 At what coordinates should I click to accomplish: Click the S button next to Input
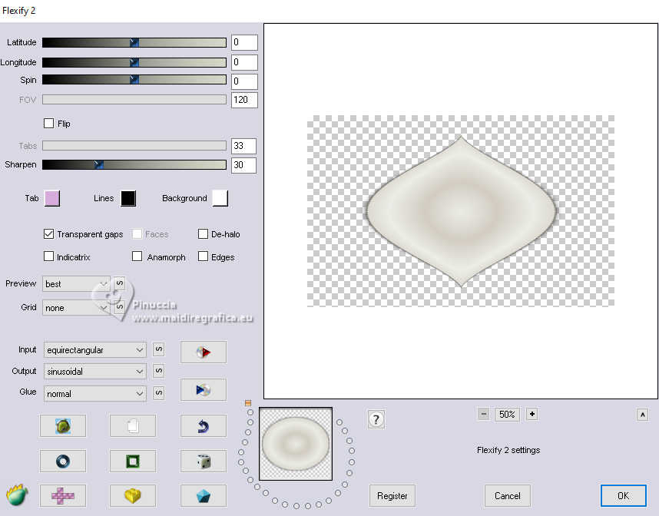[158, 349]
